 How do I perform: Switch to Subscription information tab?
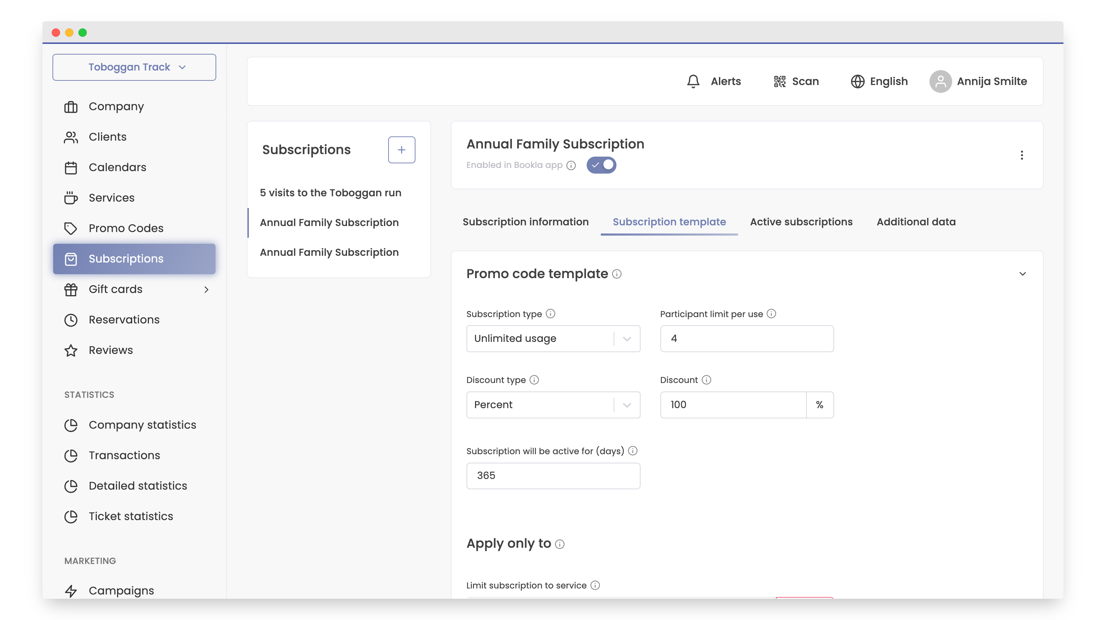[525, 222]
